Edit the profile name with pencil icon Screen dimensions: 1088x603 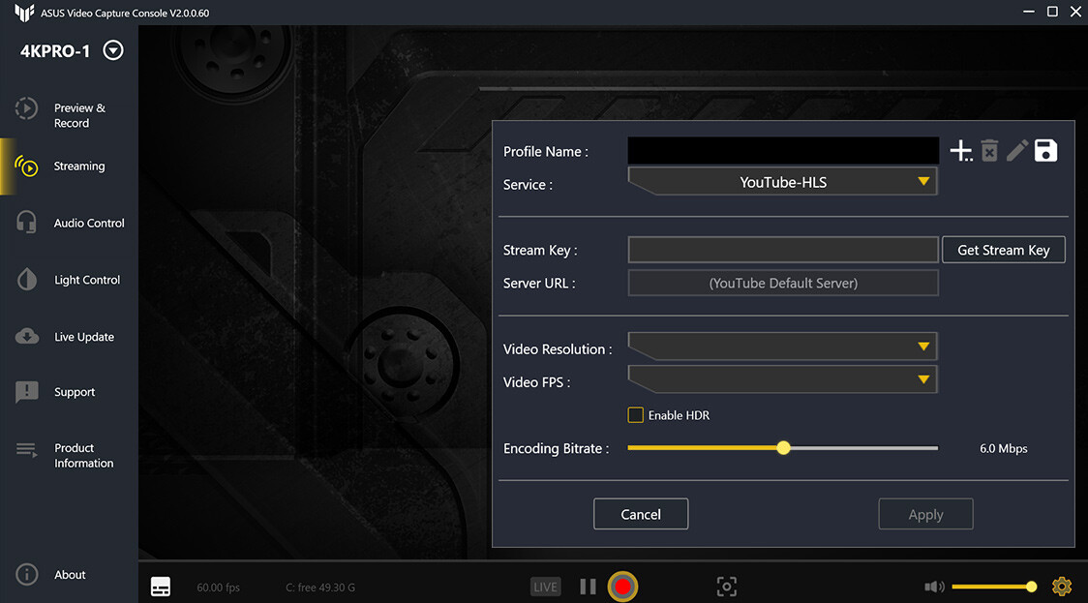(x=1017, y=151)
